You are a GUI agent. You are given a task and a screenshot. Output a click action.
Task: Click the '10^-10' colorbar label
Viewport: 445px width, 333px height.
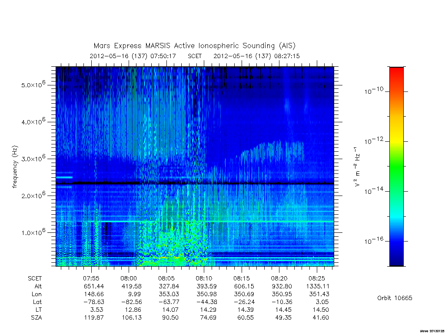tap(374, 91)
